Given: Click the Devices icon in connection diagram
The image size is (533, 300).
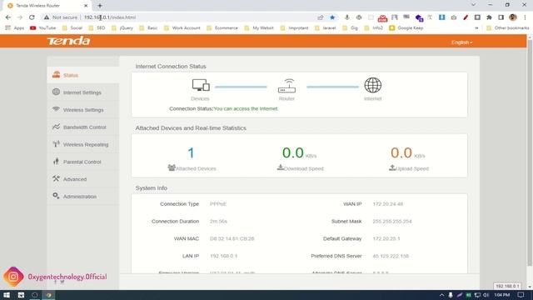Looking at the screenshot, I should coord(201,85).
